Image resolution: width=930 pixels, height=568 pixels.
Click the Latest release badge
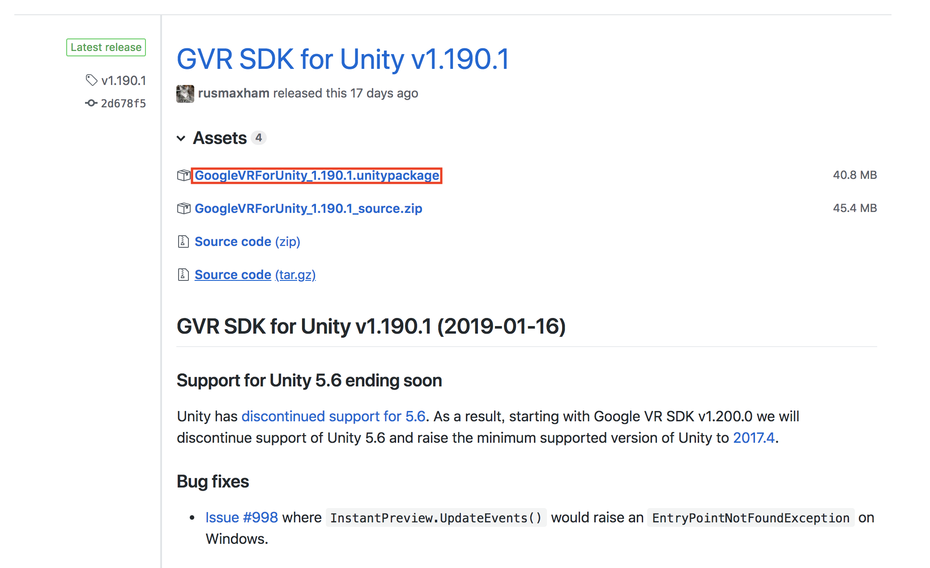106,47
